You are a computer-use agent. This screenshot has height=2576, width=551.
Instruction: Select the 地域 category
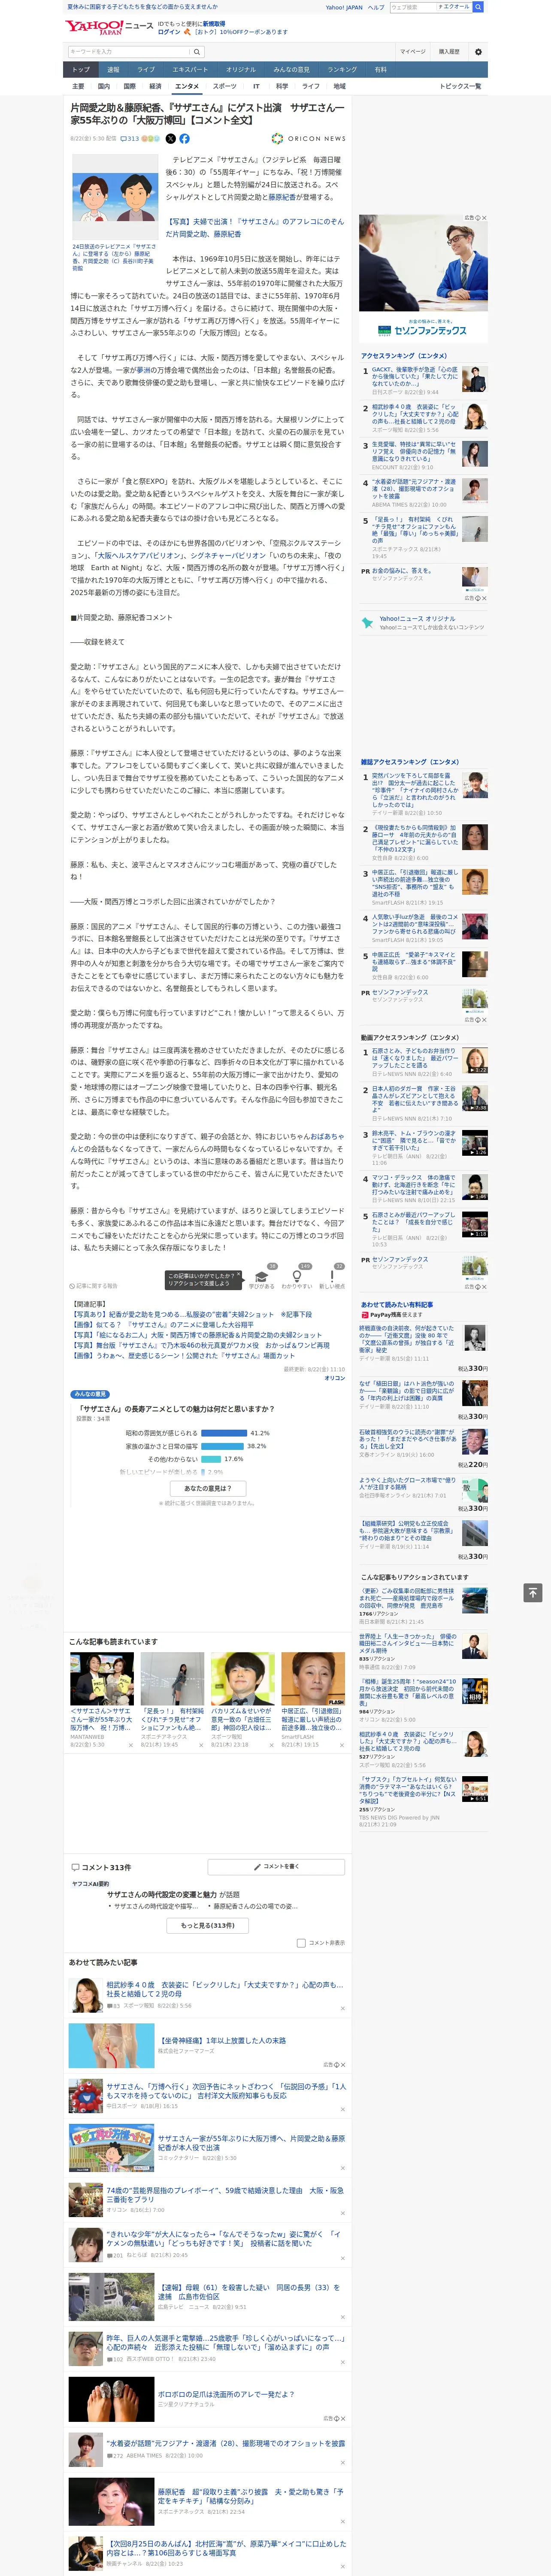click(340, 86)
